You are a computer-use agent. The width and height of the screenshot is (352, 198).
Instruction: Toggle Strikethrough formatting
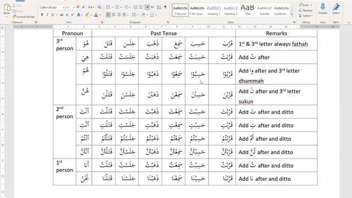click(x=62, y=15)
